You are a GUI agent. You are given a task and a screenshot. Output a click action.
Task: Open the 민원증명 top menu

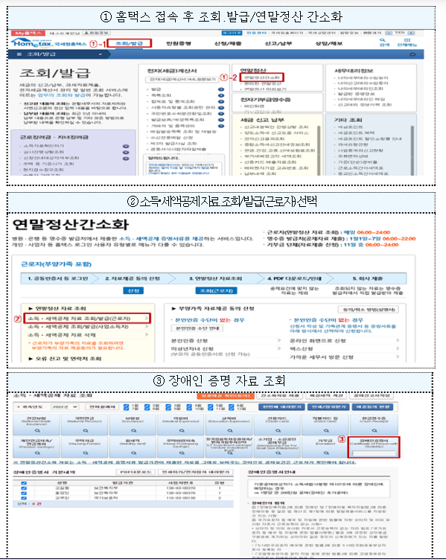(x=179, y=43)
